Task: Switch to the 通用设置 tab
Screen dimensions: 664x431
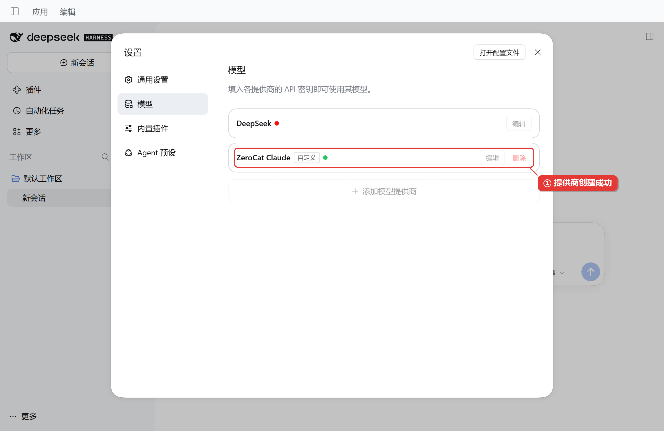Action: 163,80
